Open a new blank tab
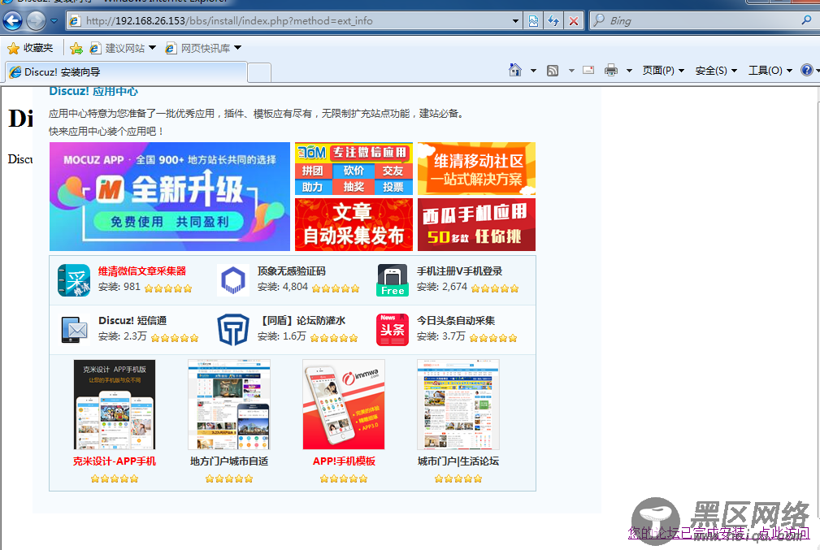820x550 pixels. pos(259,72)
